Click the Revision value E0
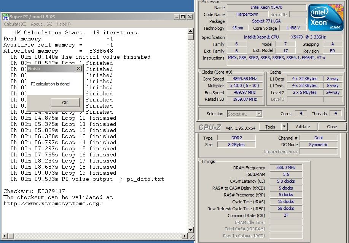The image size is (349, 243). [x=333, y=51]
